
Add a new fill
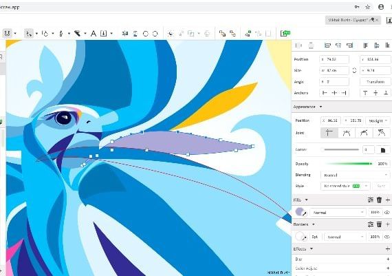pyautogui.click(x=388, y=200)
